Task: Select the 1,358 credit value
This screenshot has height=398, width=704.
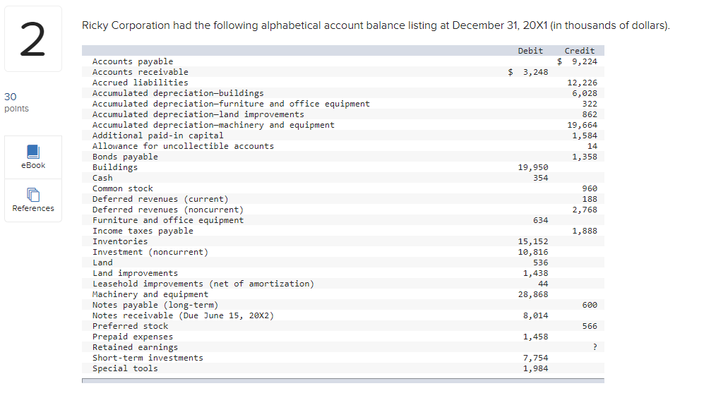Action: click(x=585, y=157)
